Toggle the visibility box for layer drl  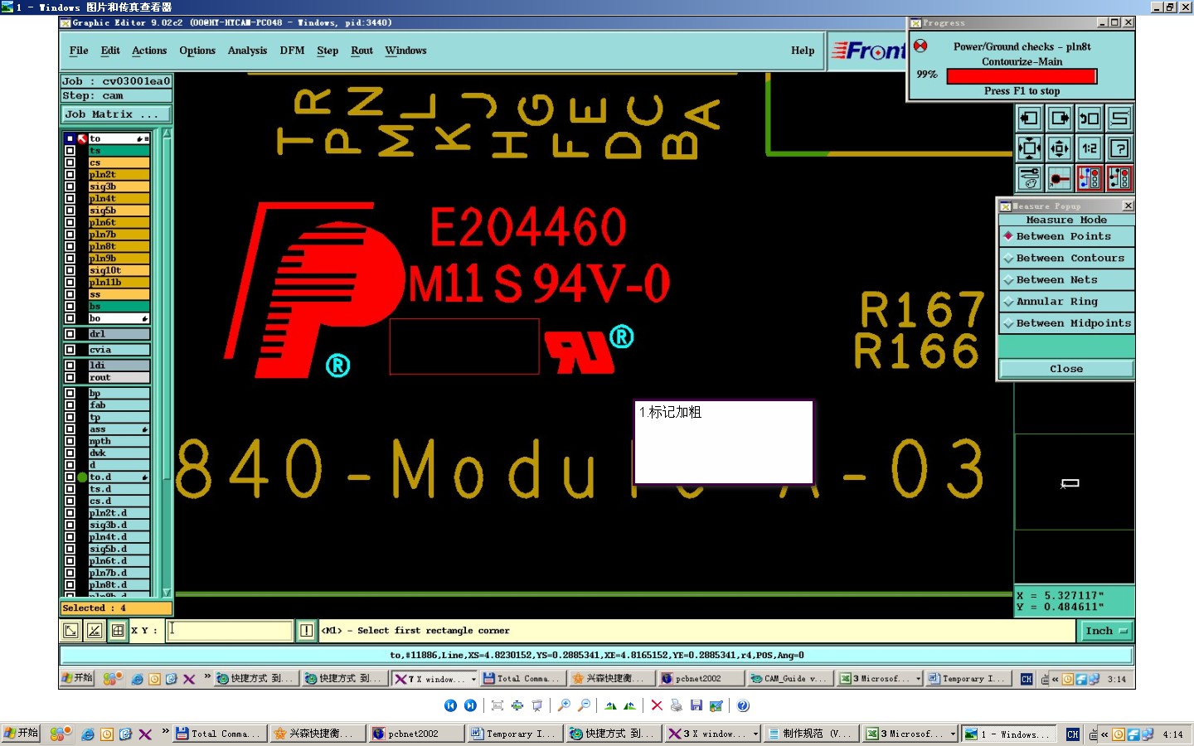coord(70,334)
